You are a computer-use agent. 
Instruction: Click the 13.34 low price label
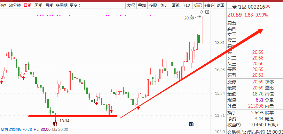[x=64, y=121]
